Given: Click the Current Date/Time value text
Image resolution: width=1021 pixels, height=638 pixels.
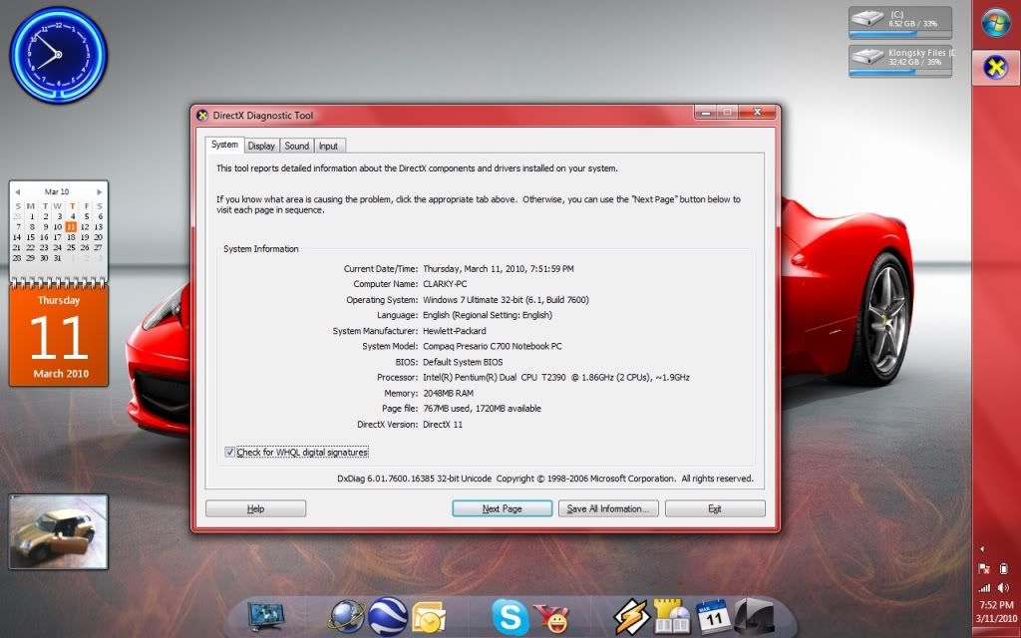Looking at the screenshot, I should (499, 268).
